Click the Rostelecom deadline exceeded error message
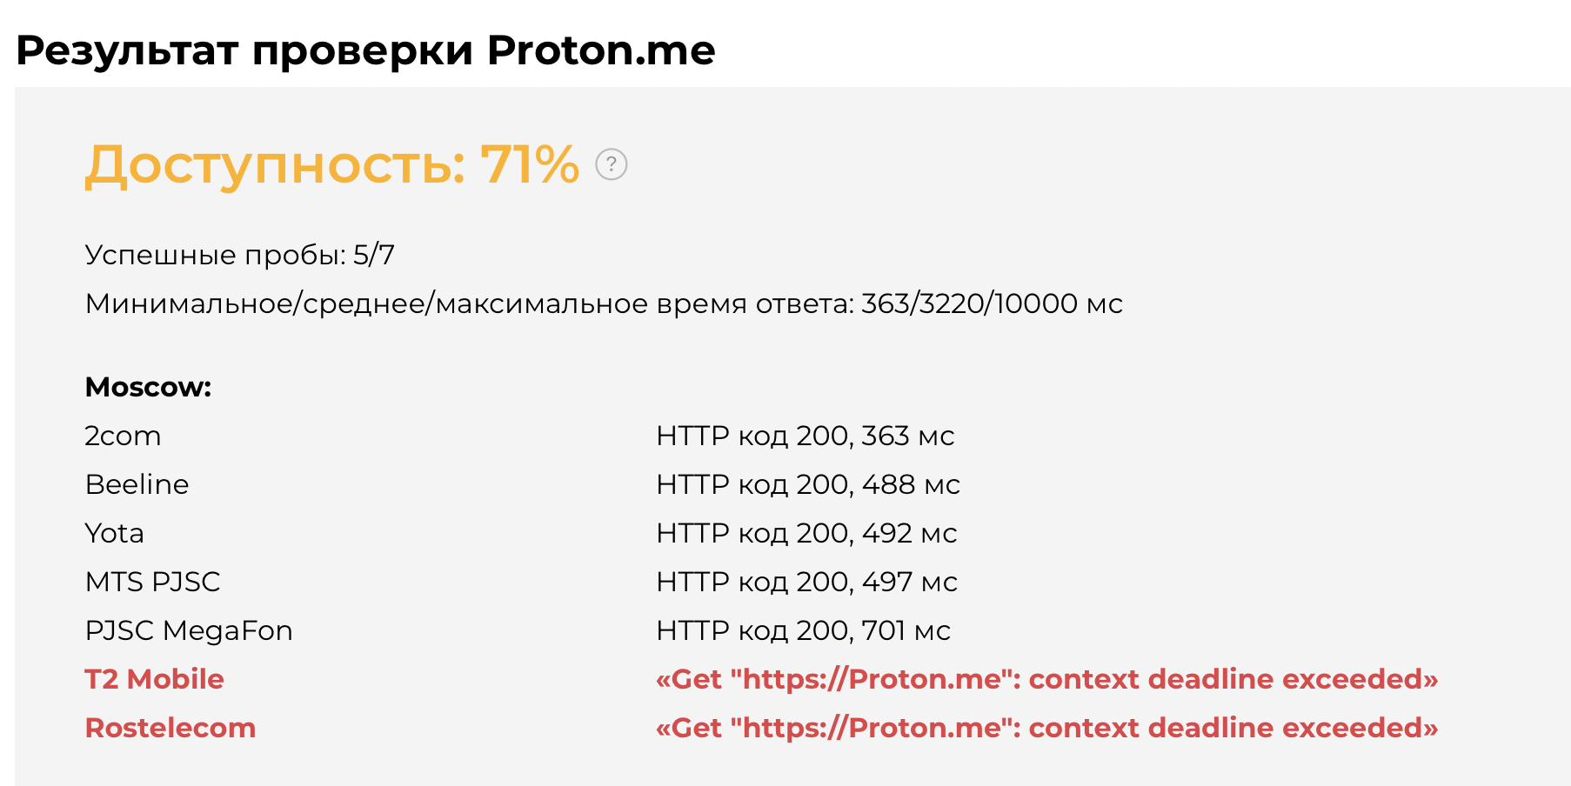1571x786 pixels. (1046, 728)
